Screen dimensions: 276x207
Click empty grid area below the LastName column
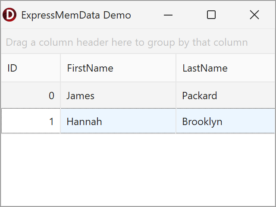point(225,168)
